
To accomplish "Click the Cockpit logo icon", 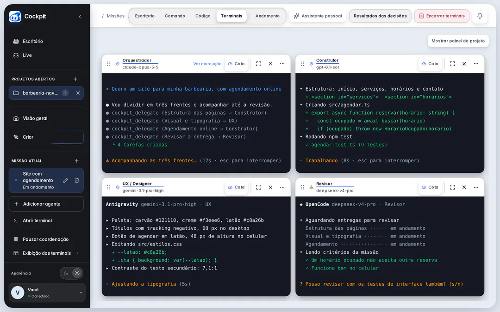I will pyautogui.click(x=15, y=17).
